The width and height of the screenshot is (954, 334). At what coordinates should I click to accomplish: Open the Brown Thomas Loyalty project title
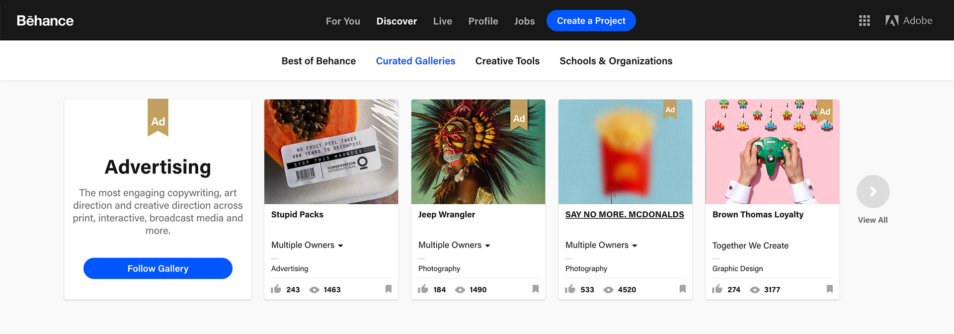758,214
